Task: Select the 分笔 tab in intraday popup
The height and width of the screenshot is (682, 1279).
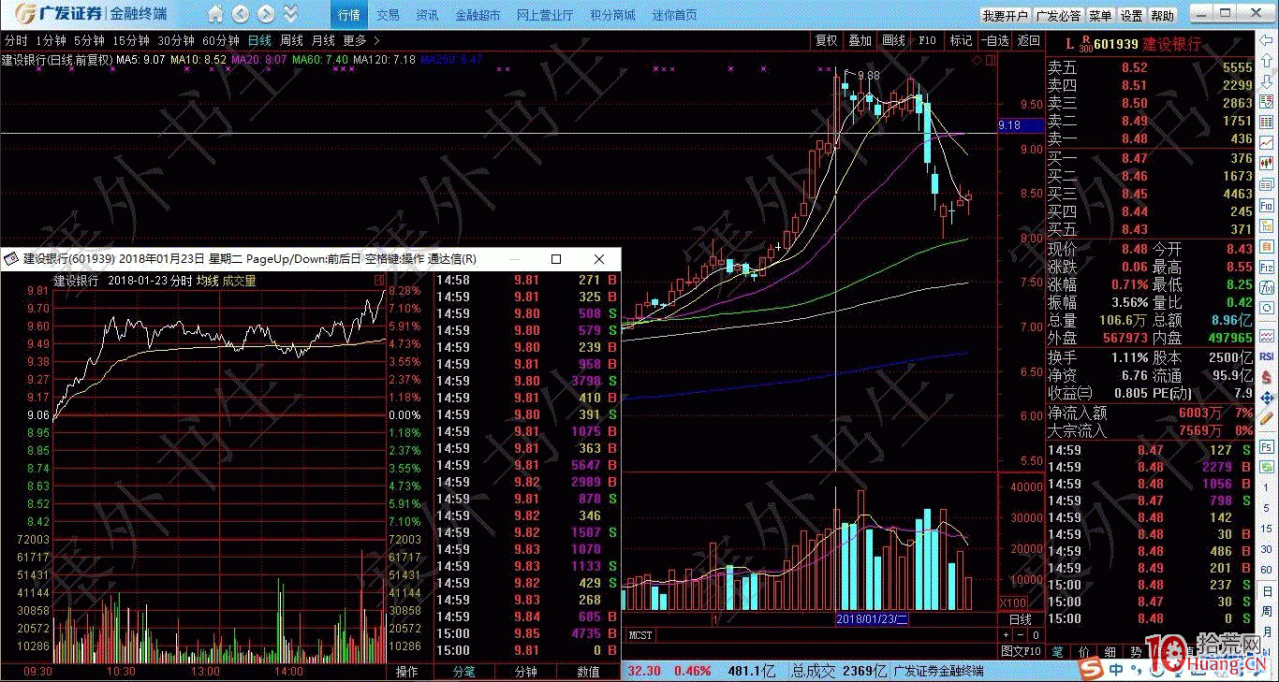Action: tap(463, 672)
